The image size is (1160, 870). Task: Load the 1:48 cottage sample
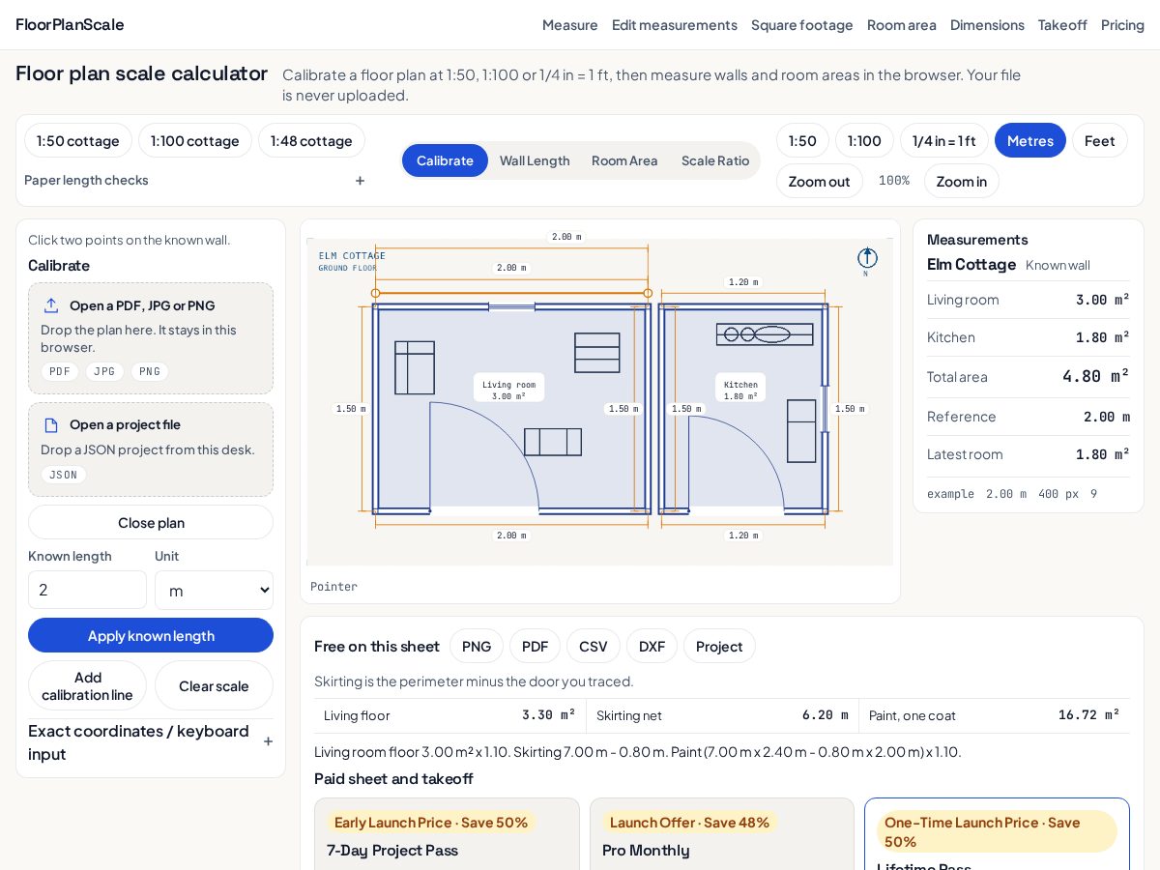pyautogui.click(x=311, y=140)
